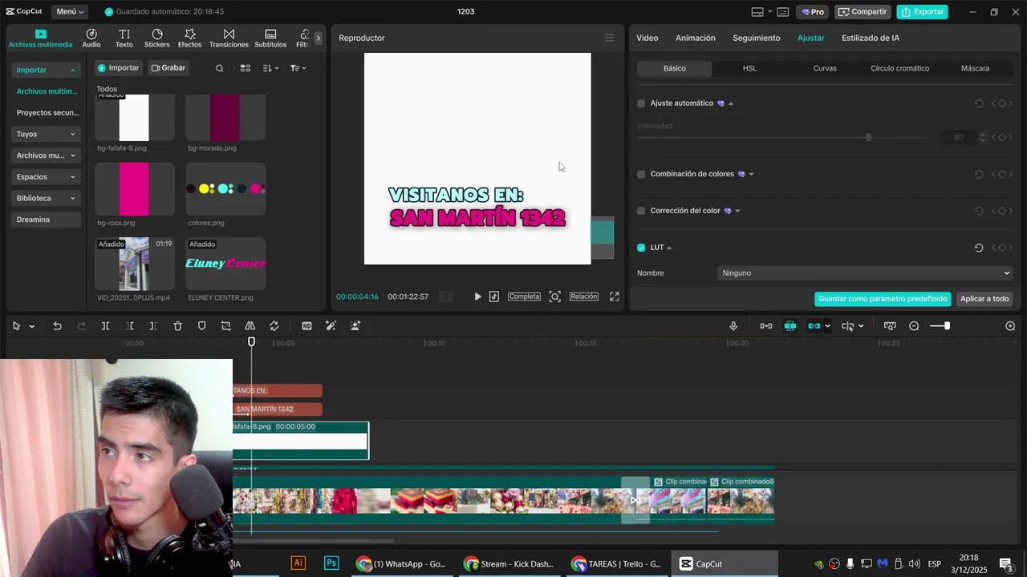Switch to the Seguimiento tab
The width and height of the screenshot is (1027, 577).
[757, 38]
